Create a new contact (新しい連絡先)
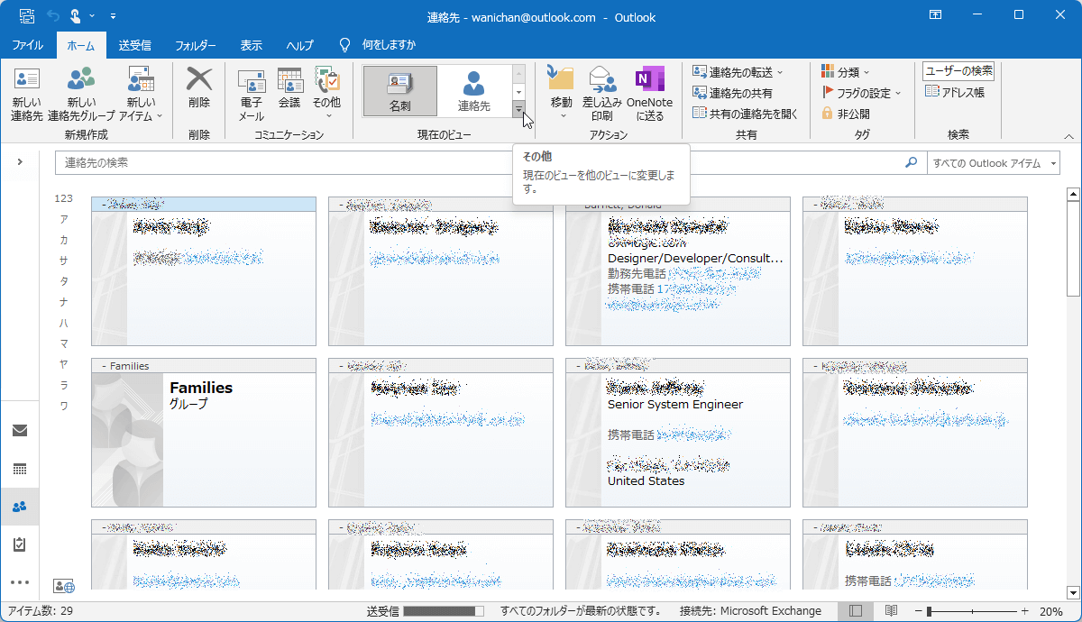The width and height of the screenshot is (1082, 622). pos(27,95)
